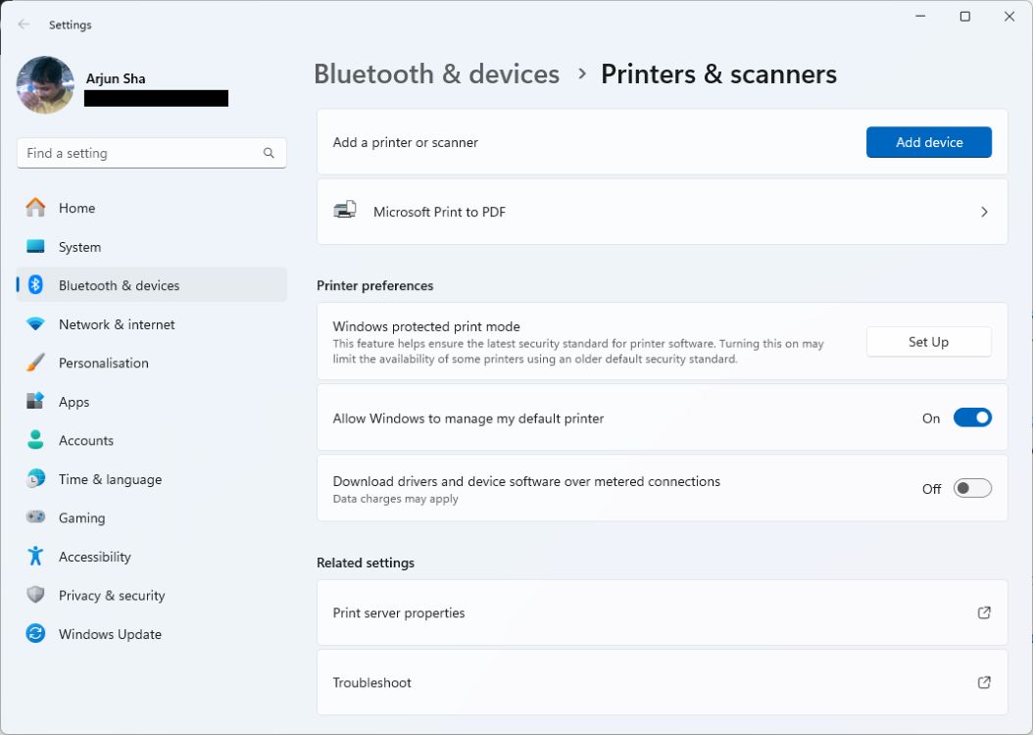Enable downloads over metered connections toggle
The height and width of the screenshot is (735, 1033).
(x=972, y=488)
